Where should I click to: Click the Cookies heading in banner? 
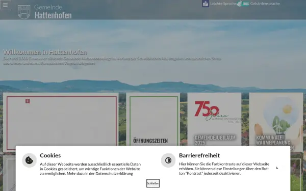coord(50,155)
